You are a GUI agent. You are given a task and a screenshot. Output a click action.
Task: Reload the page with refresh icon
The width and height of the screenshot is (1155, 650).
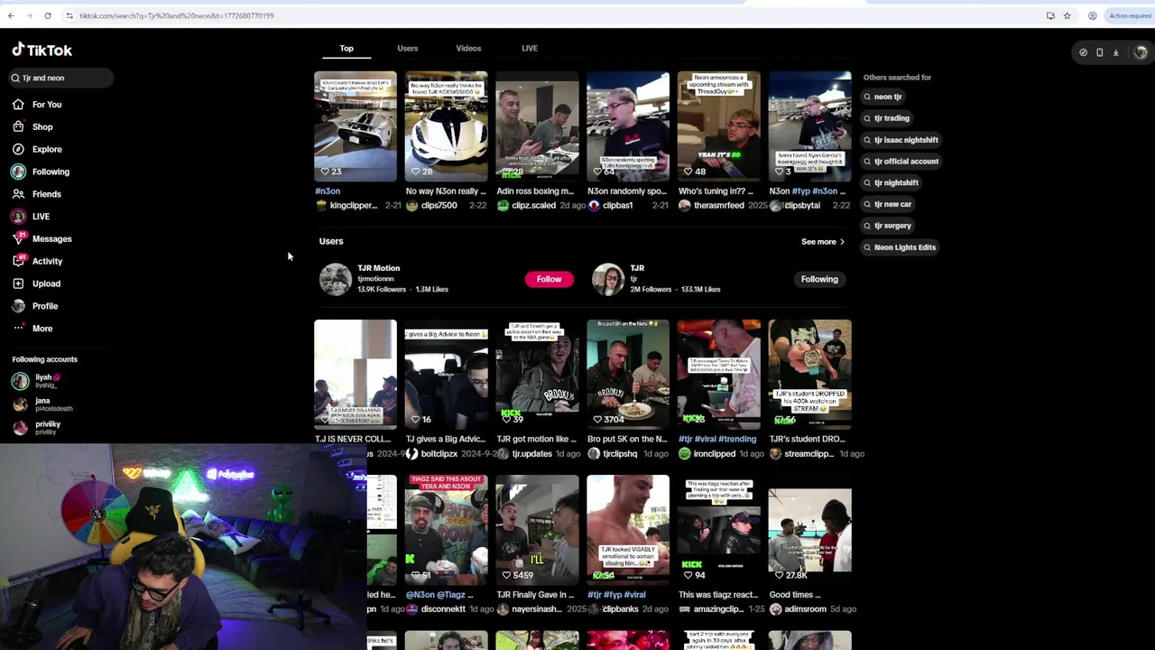[48, 15]
